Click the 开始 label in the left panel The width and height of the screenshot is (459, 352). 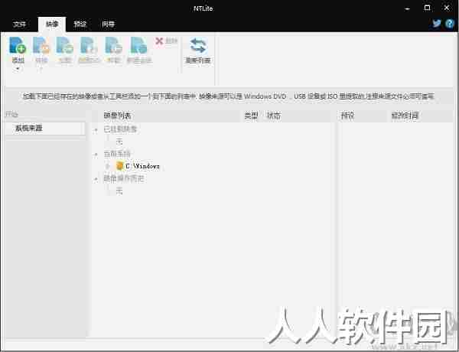(11, 115)
